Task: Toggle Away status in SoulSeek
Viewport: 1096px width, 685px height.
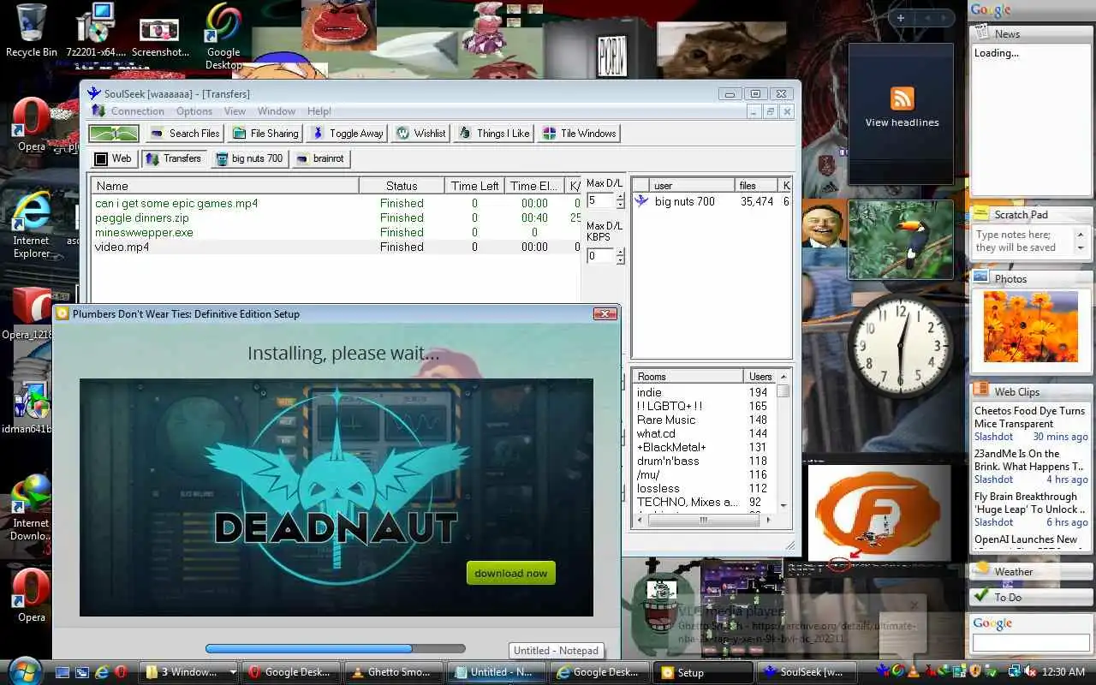Action: coord(348,134)
